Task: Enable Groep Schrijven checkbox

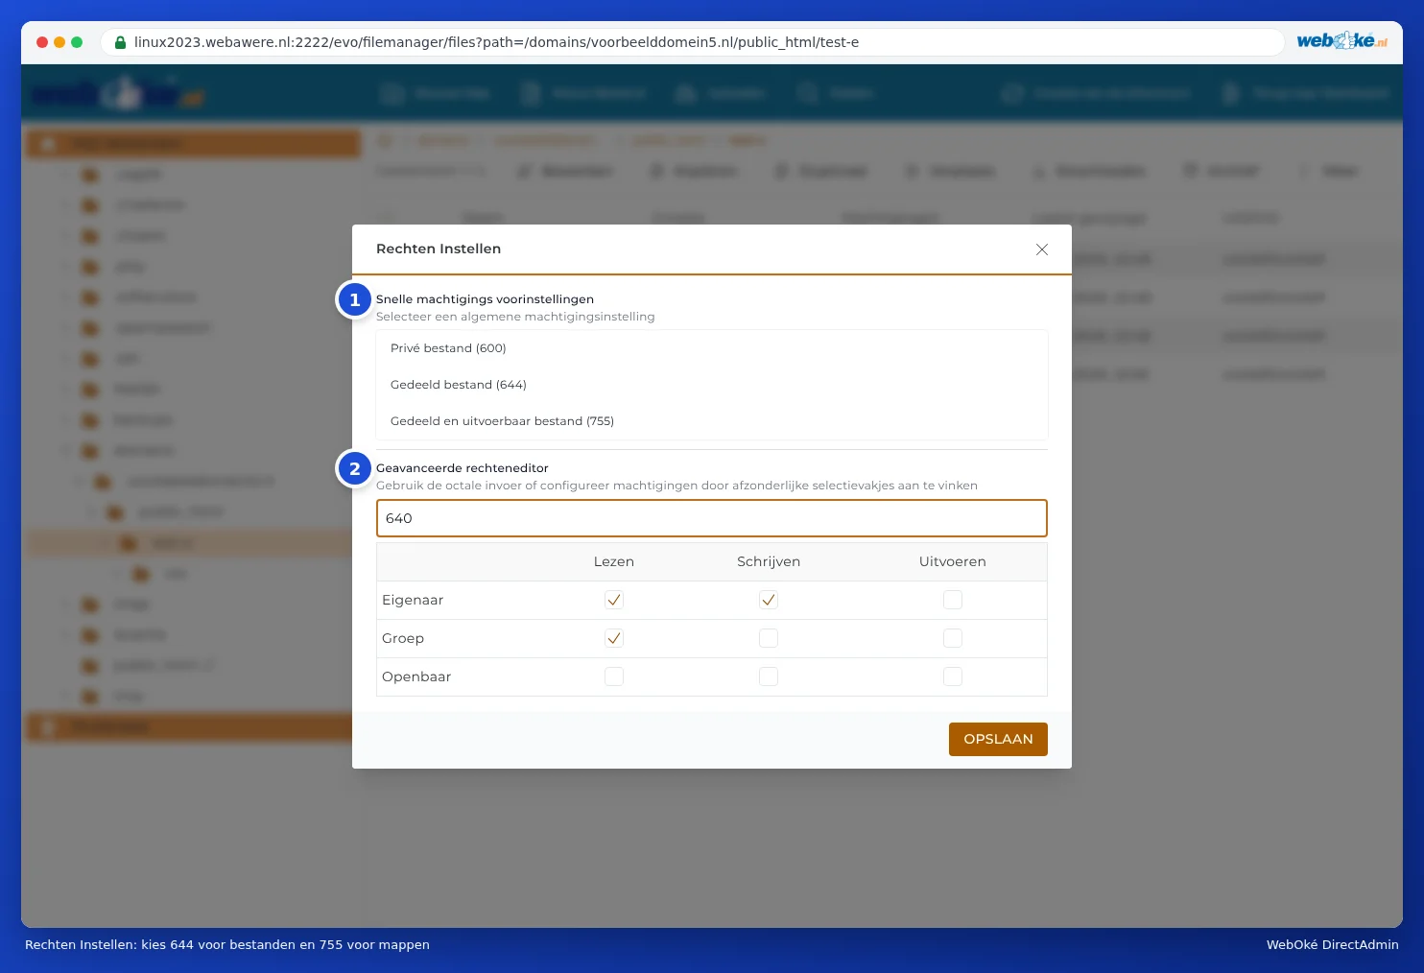Action: (769, 638)
